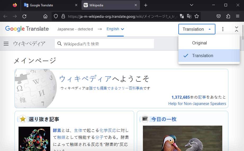Click the ウィキペディア wordmark logo

click(29, 44)
